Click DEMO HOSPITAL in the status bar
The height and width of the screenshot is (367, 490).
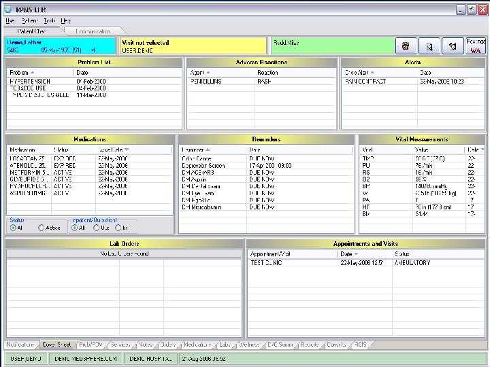(x=150, y=359)
